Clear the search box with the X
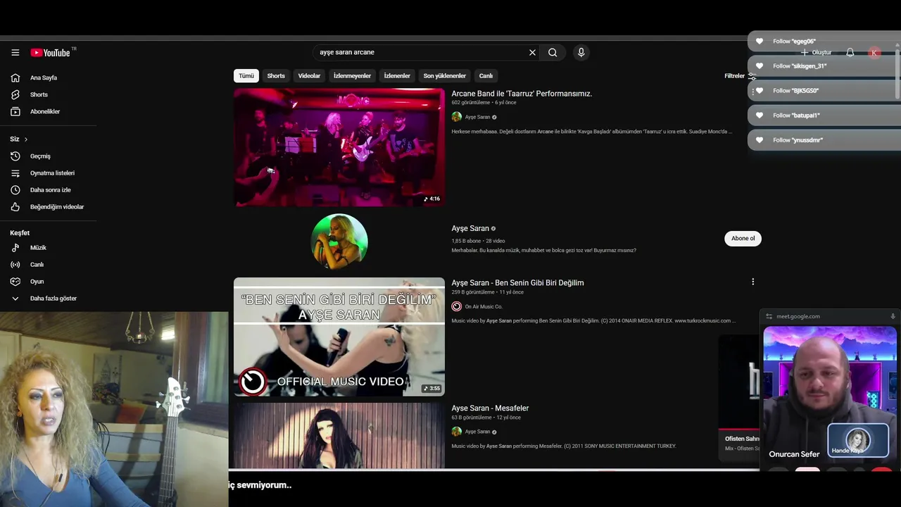 pos(532,52)
